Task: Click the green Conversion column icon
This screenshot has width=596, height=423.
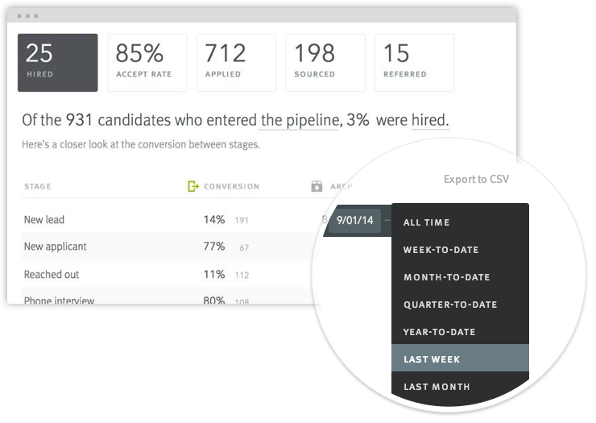Action: [193, 187]
